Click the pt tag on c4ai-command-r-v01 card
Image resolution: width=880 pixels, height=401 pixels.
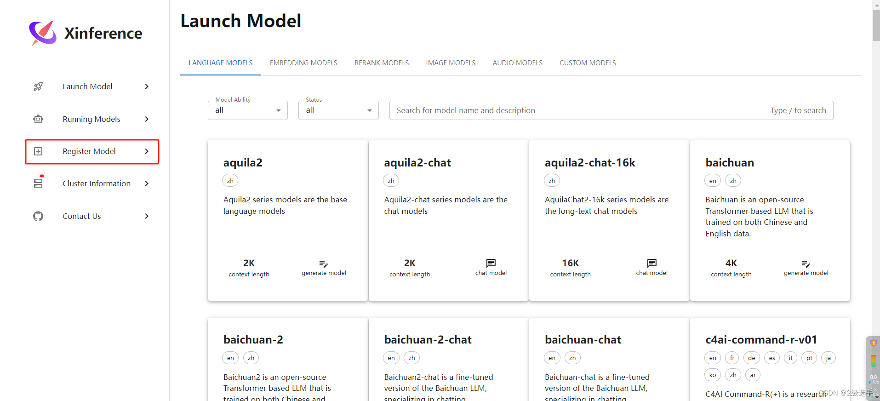(809, 358)
